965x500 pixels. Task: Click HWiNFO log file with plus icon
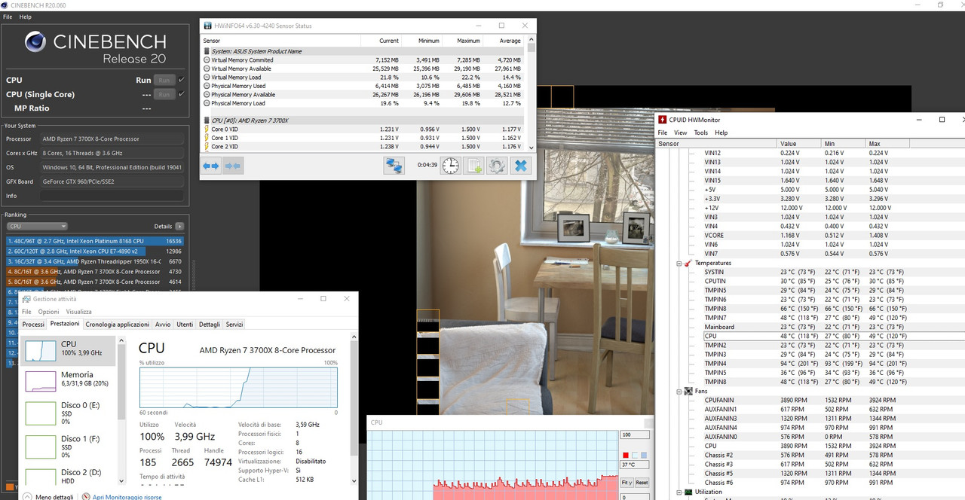[473, 166]
